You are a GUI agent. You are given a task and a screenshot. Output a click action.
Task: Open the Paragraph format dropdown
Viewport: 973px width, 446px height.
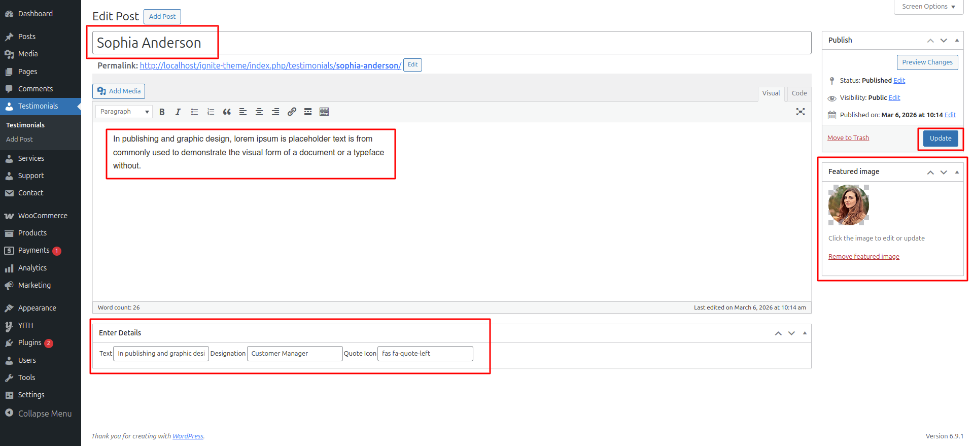tap(124, 112)
